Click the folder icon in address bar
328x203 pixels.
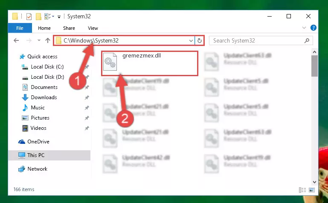click(58, 41)
